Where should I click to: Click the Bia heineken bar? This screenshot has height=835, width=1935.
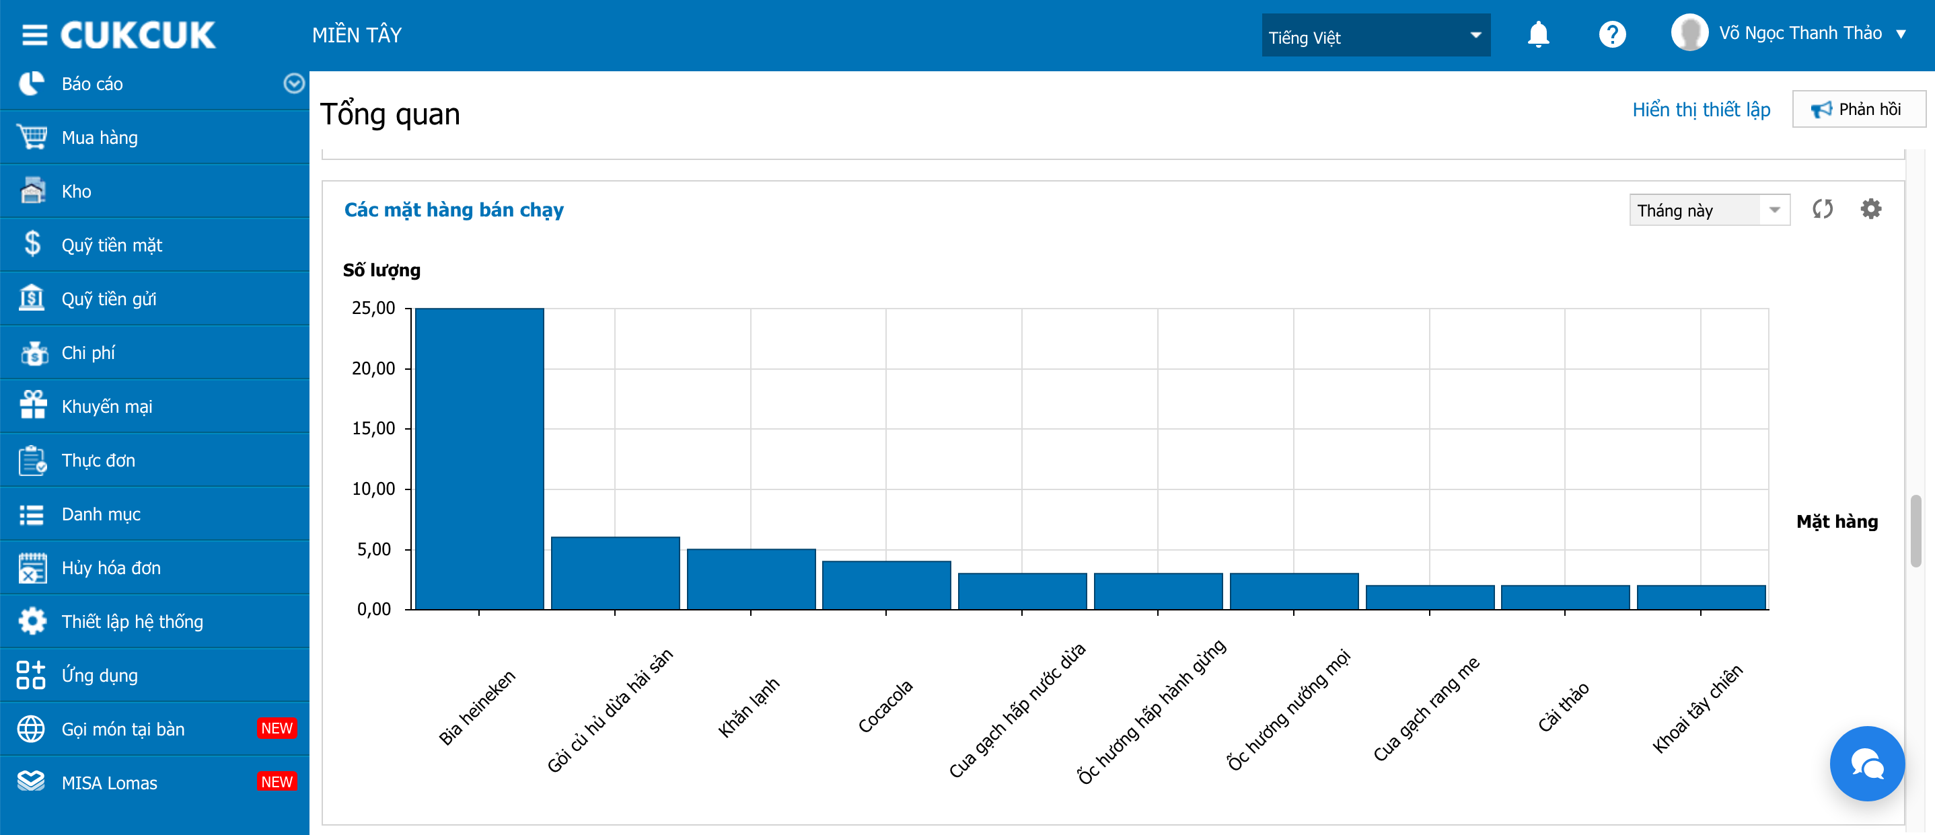point(479,459)
